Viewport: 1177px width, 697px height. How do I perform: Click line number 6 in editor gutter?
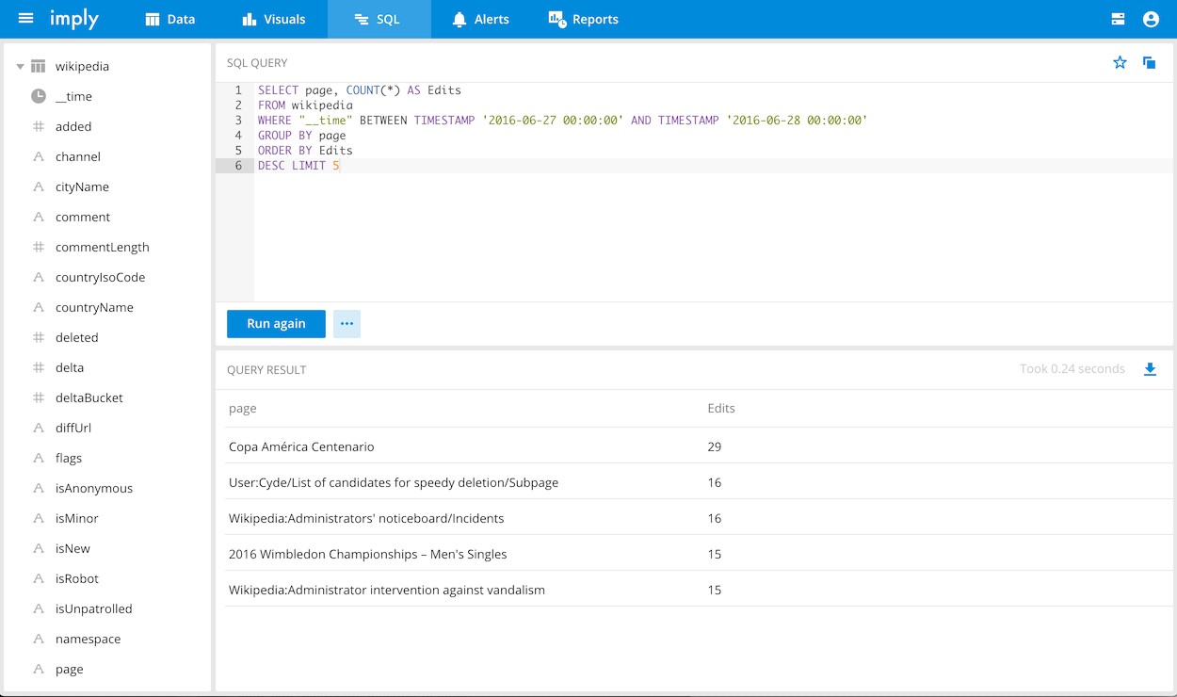point(239,166)
